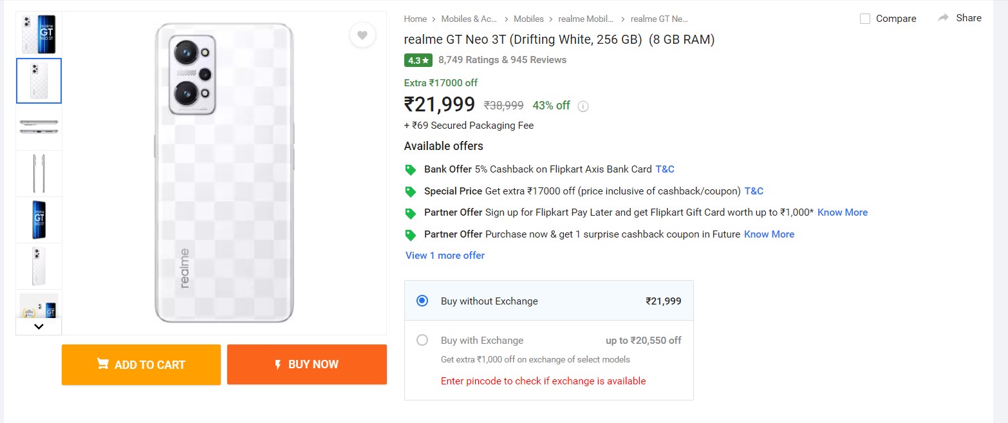Click the heart wishlist icon
1008x423 pixels.
(362, 35)
